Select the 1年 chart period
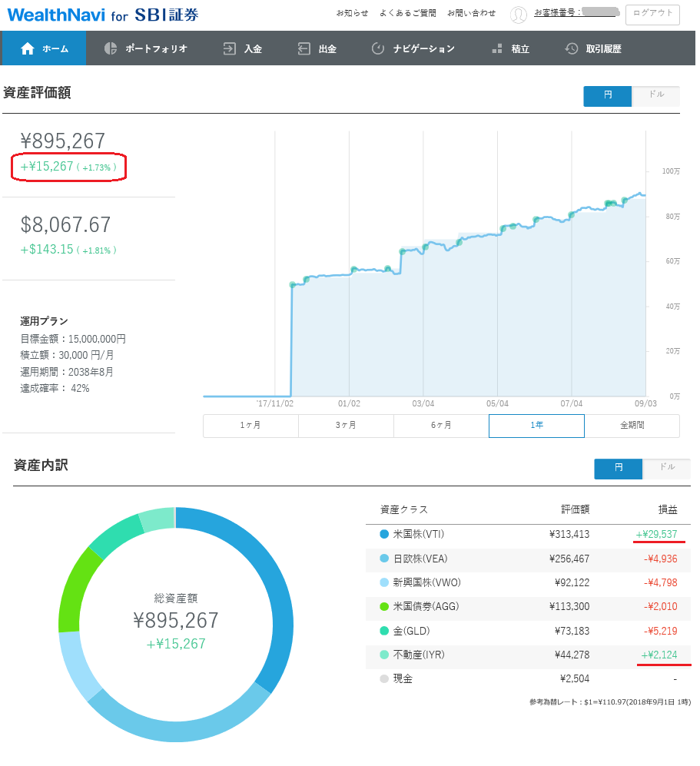 click(536, 426)
